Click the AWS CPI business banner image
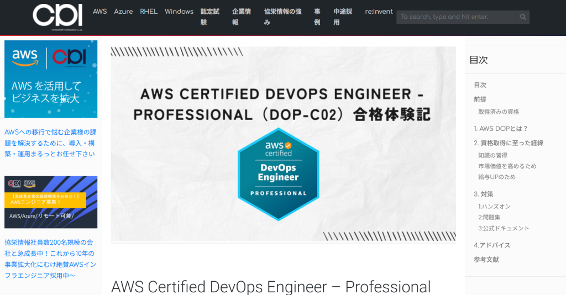The height and width of the screenshot is (295, 566). 51,79
